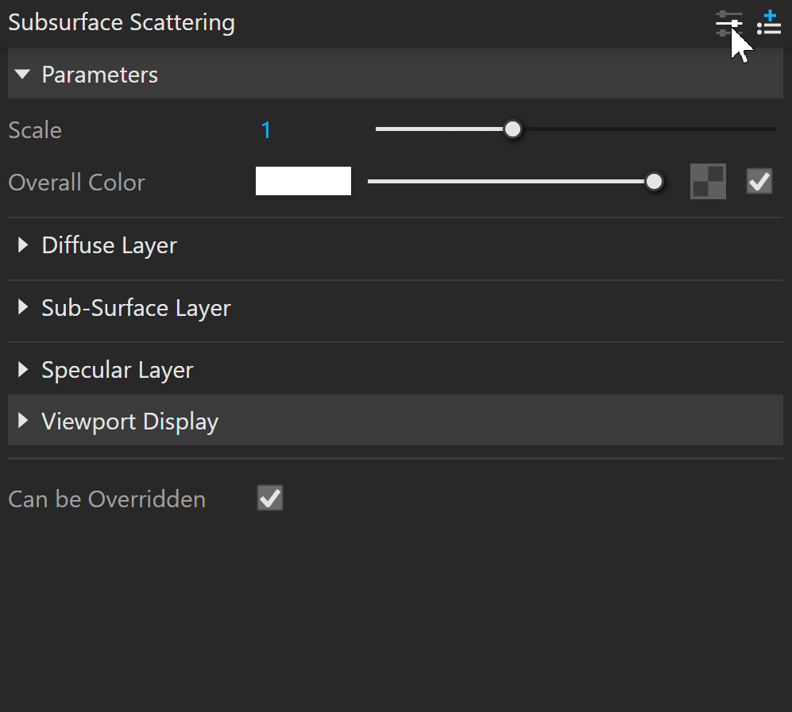The height and width of the screenshot is (712, 792).
Task: Click the Scale slider handle
Action: tap(512, 129)
